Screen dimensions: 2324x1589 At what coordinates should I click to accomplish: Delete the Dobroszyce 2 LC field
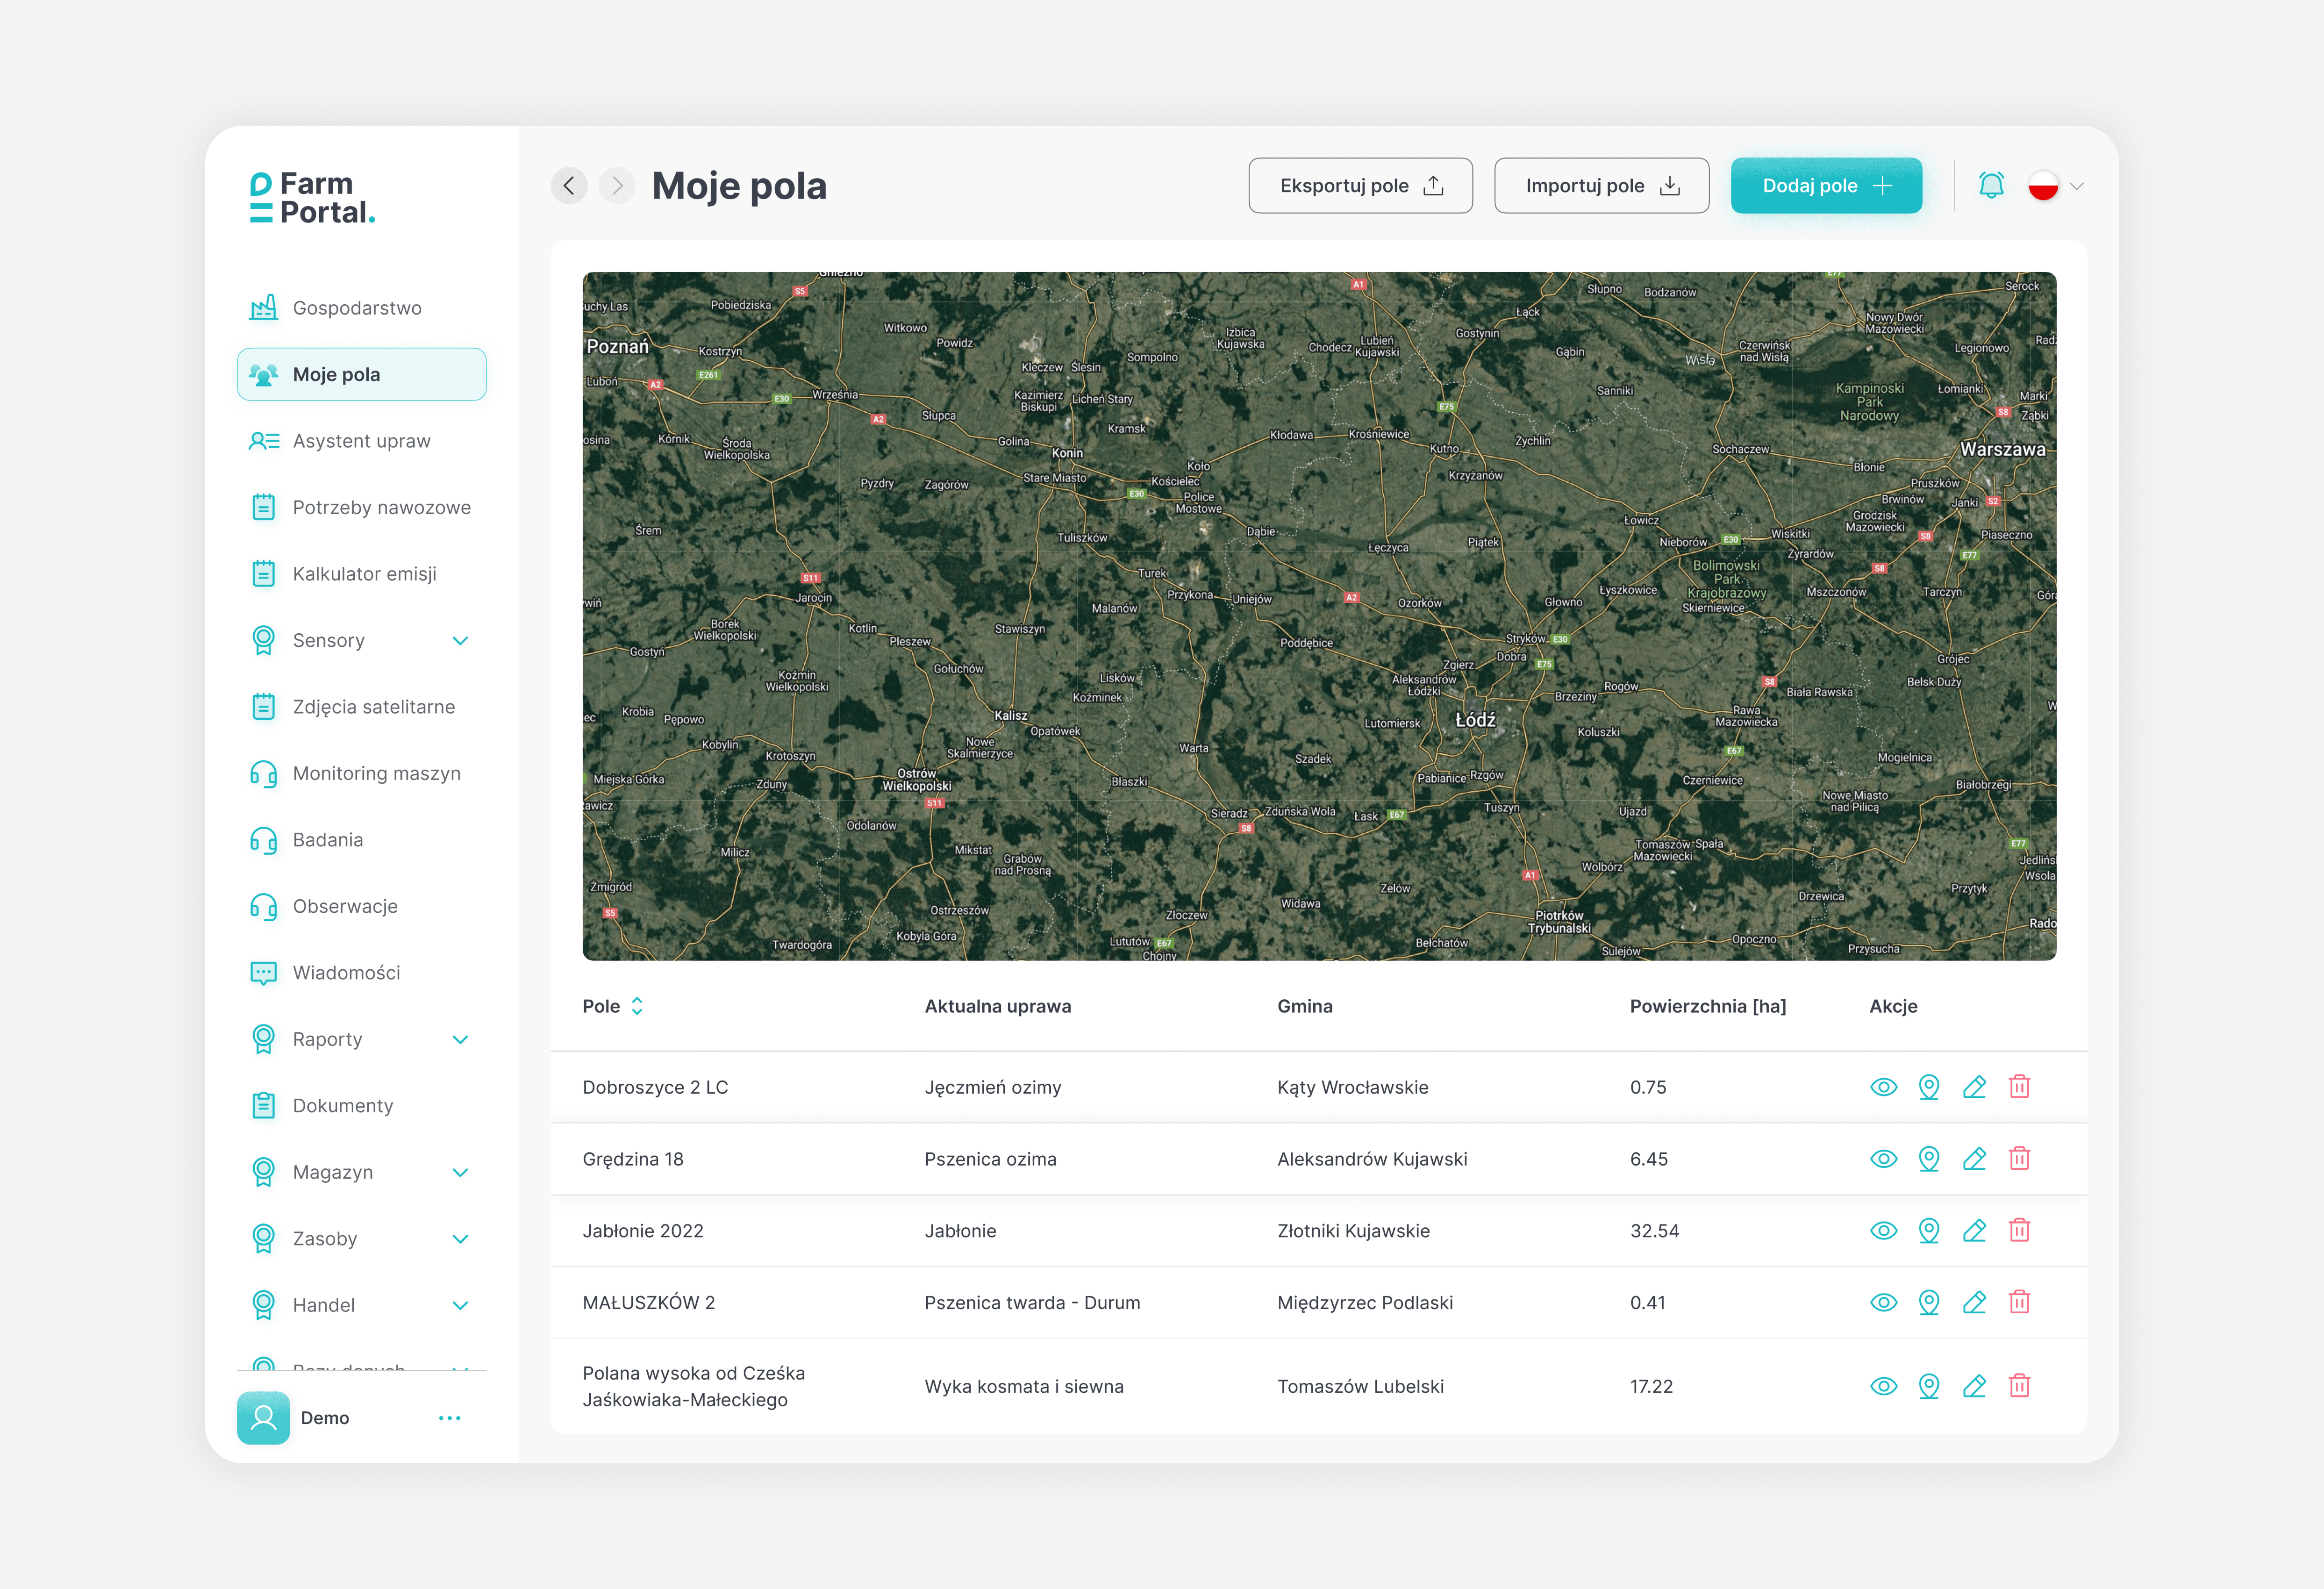(x=2019, y=1087)
